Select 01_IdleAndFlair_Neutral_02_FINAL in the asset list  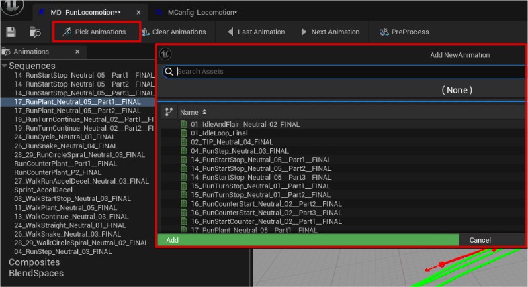coord(245,124)
